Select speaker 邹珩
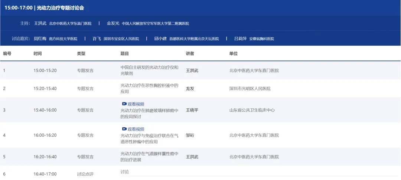This screenshot has height=180, width=401. (x=190, y=135)
